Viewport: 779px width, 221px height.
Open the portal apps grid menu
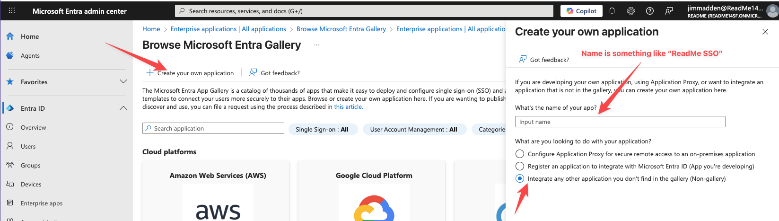pos(12,11)
